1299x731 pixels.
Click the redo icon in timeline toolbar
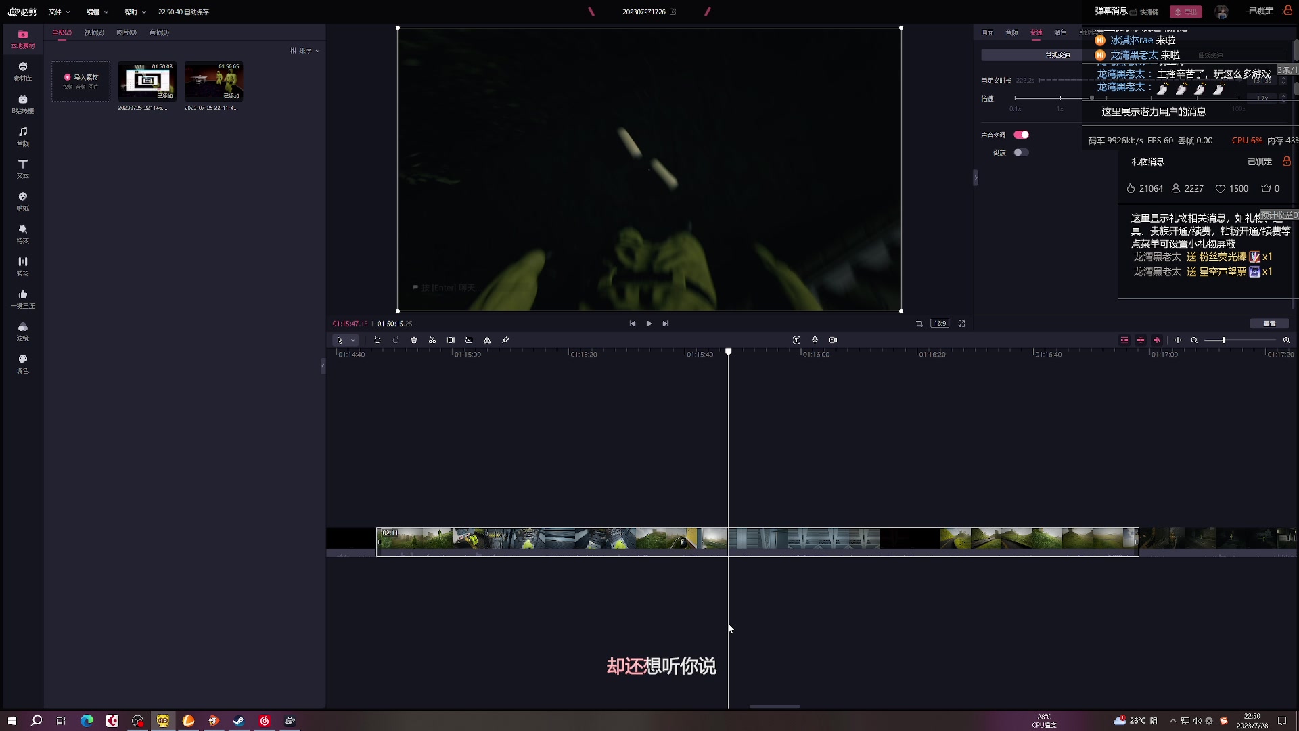point(396,340)
